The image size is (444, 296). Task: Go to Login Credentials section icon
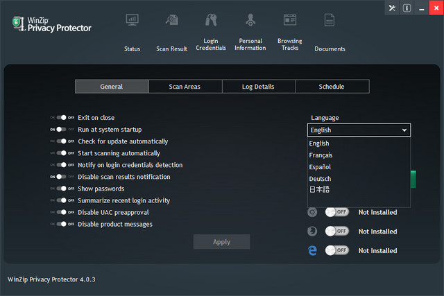pos(210,19)
